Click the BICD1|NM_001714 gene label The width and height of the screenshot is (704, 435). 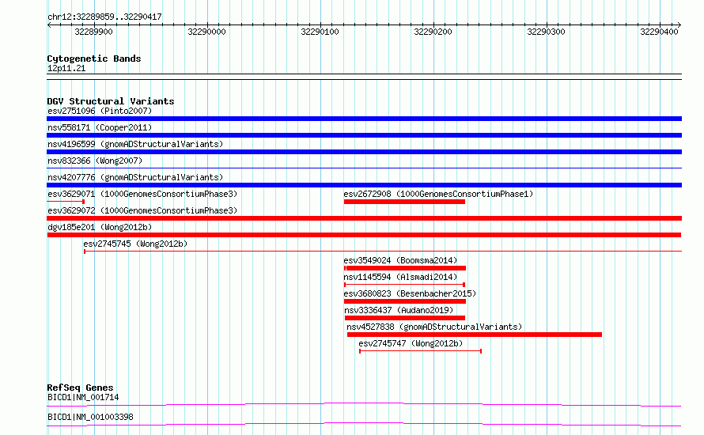click(83, 397)
